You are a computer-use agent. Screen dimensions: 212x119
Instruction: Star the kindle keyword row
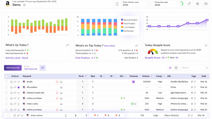19,82
